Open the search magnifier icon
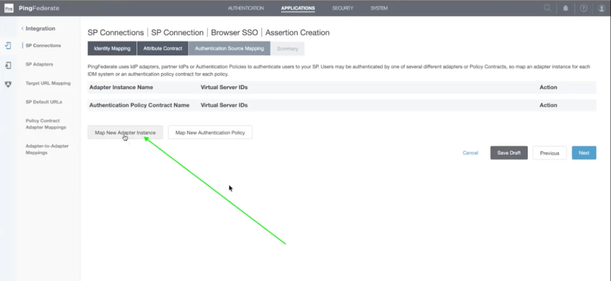Viewport: 611px width, 281px height. pyautogui.click(x=547, y=8)
